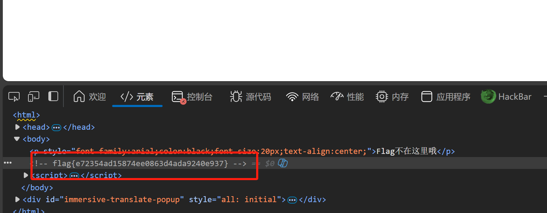The width and height of the screenshot is (547, 213).
Task: Click the closing head tag
Action: coord(79,127)
